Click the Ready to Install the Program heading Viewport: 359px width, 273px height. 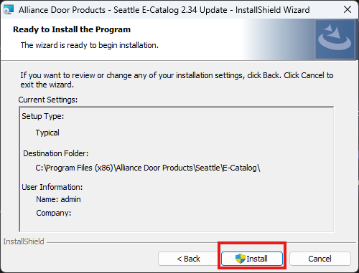(x=72, y=29)
